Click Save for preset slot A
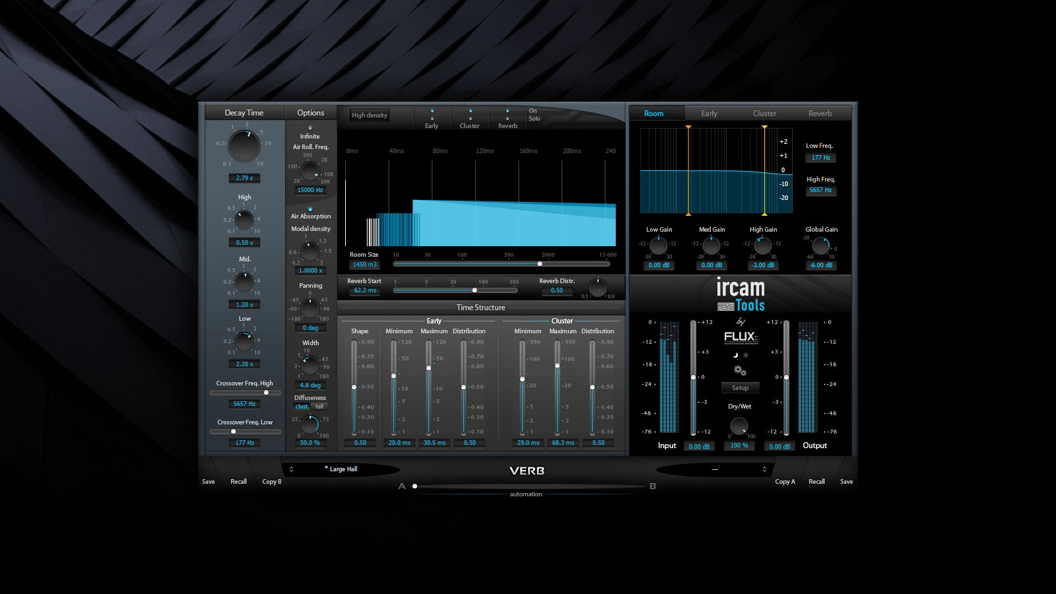The image size is (1056, 594). [209, 482]
